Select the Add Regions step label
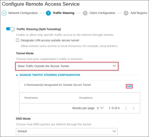Screen dimensions: 149x137 139,13
